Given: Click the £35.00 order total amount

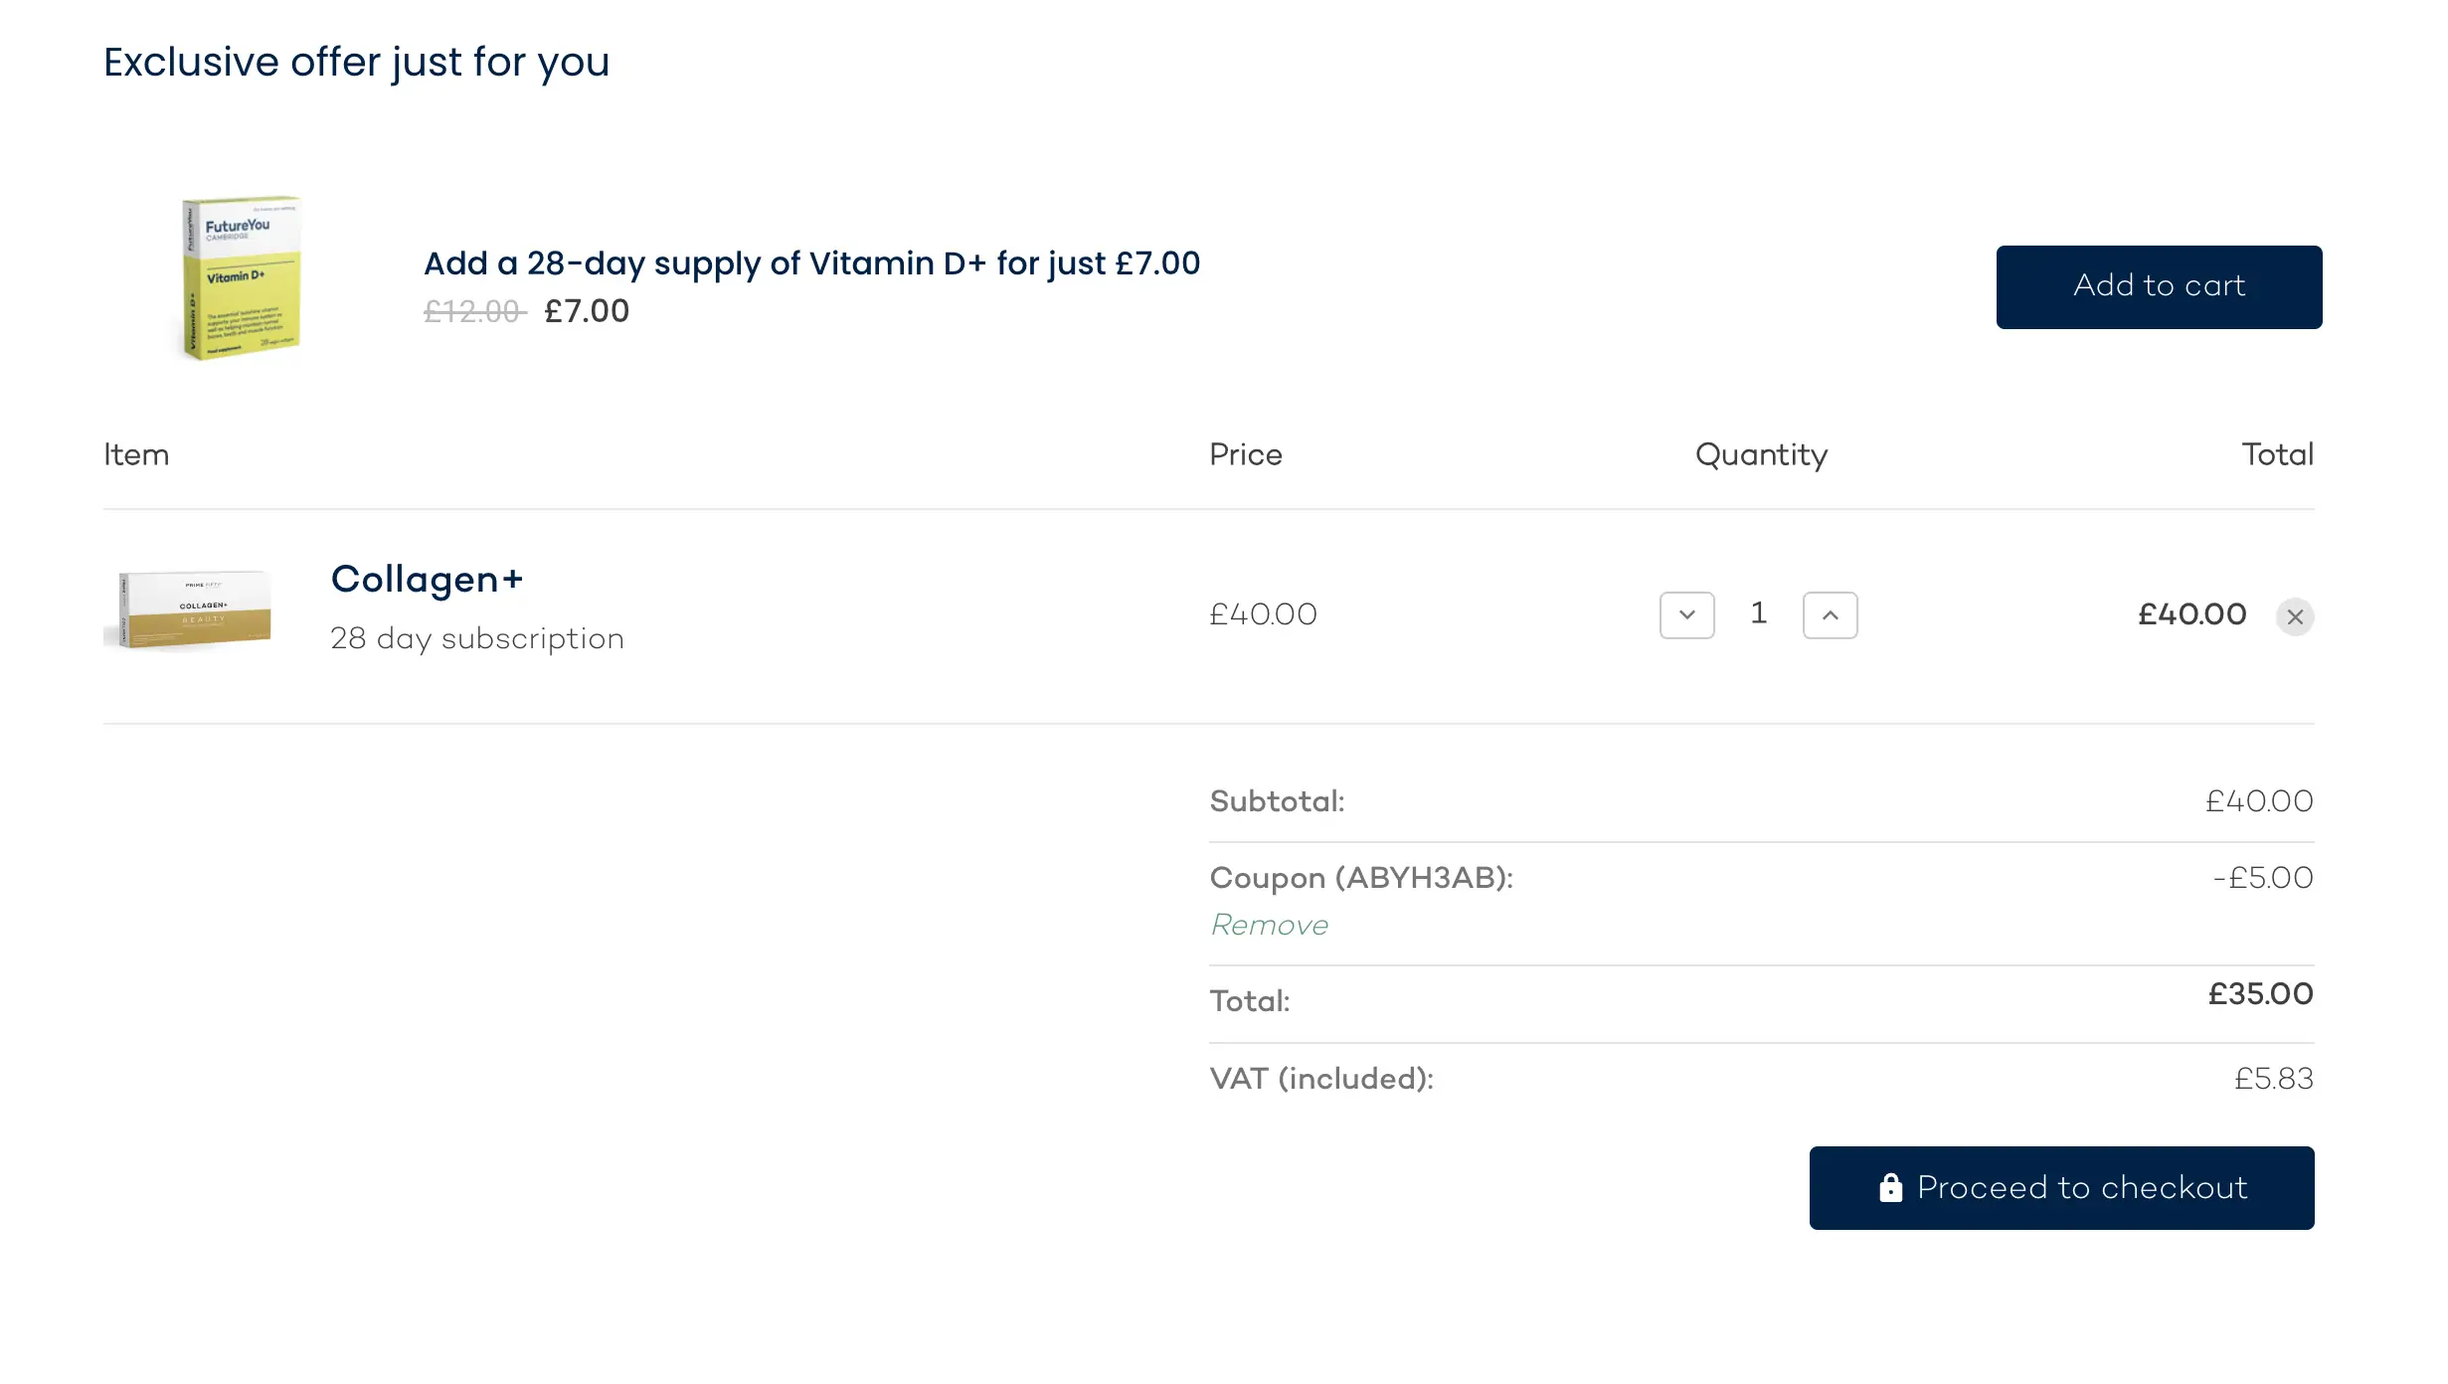Looking at the screenshot, I should [x=2260, y=994].
